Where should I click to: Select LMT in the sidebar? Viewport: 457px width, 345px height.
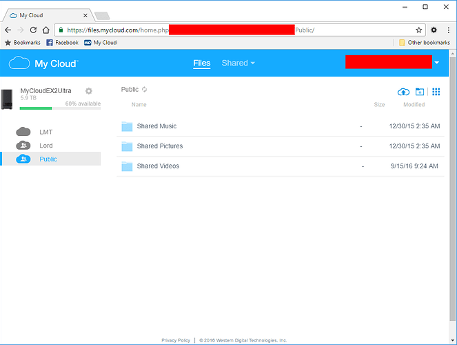(x=46, y=132)
